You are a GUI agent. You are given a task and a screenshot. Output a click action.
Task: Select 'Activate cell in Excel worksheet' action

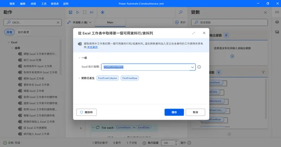click(x=38, y=97)
